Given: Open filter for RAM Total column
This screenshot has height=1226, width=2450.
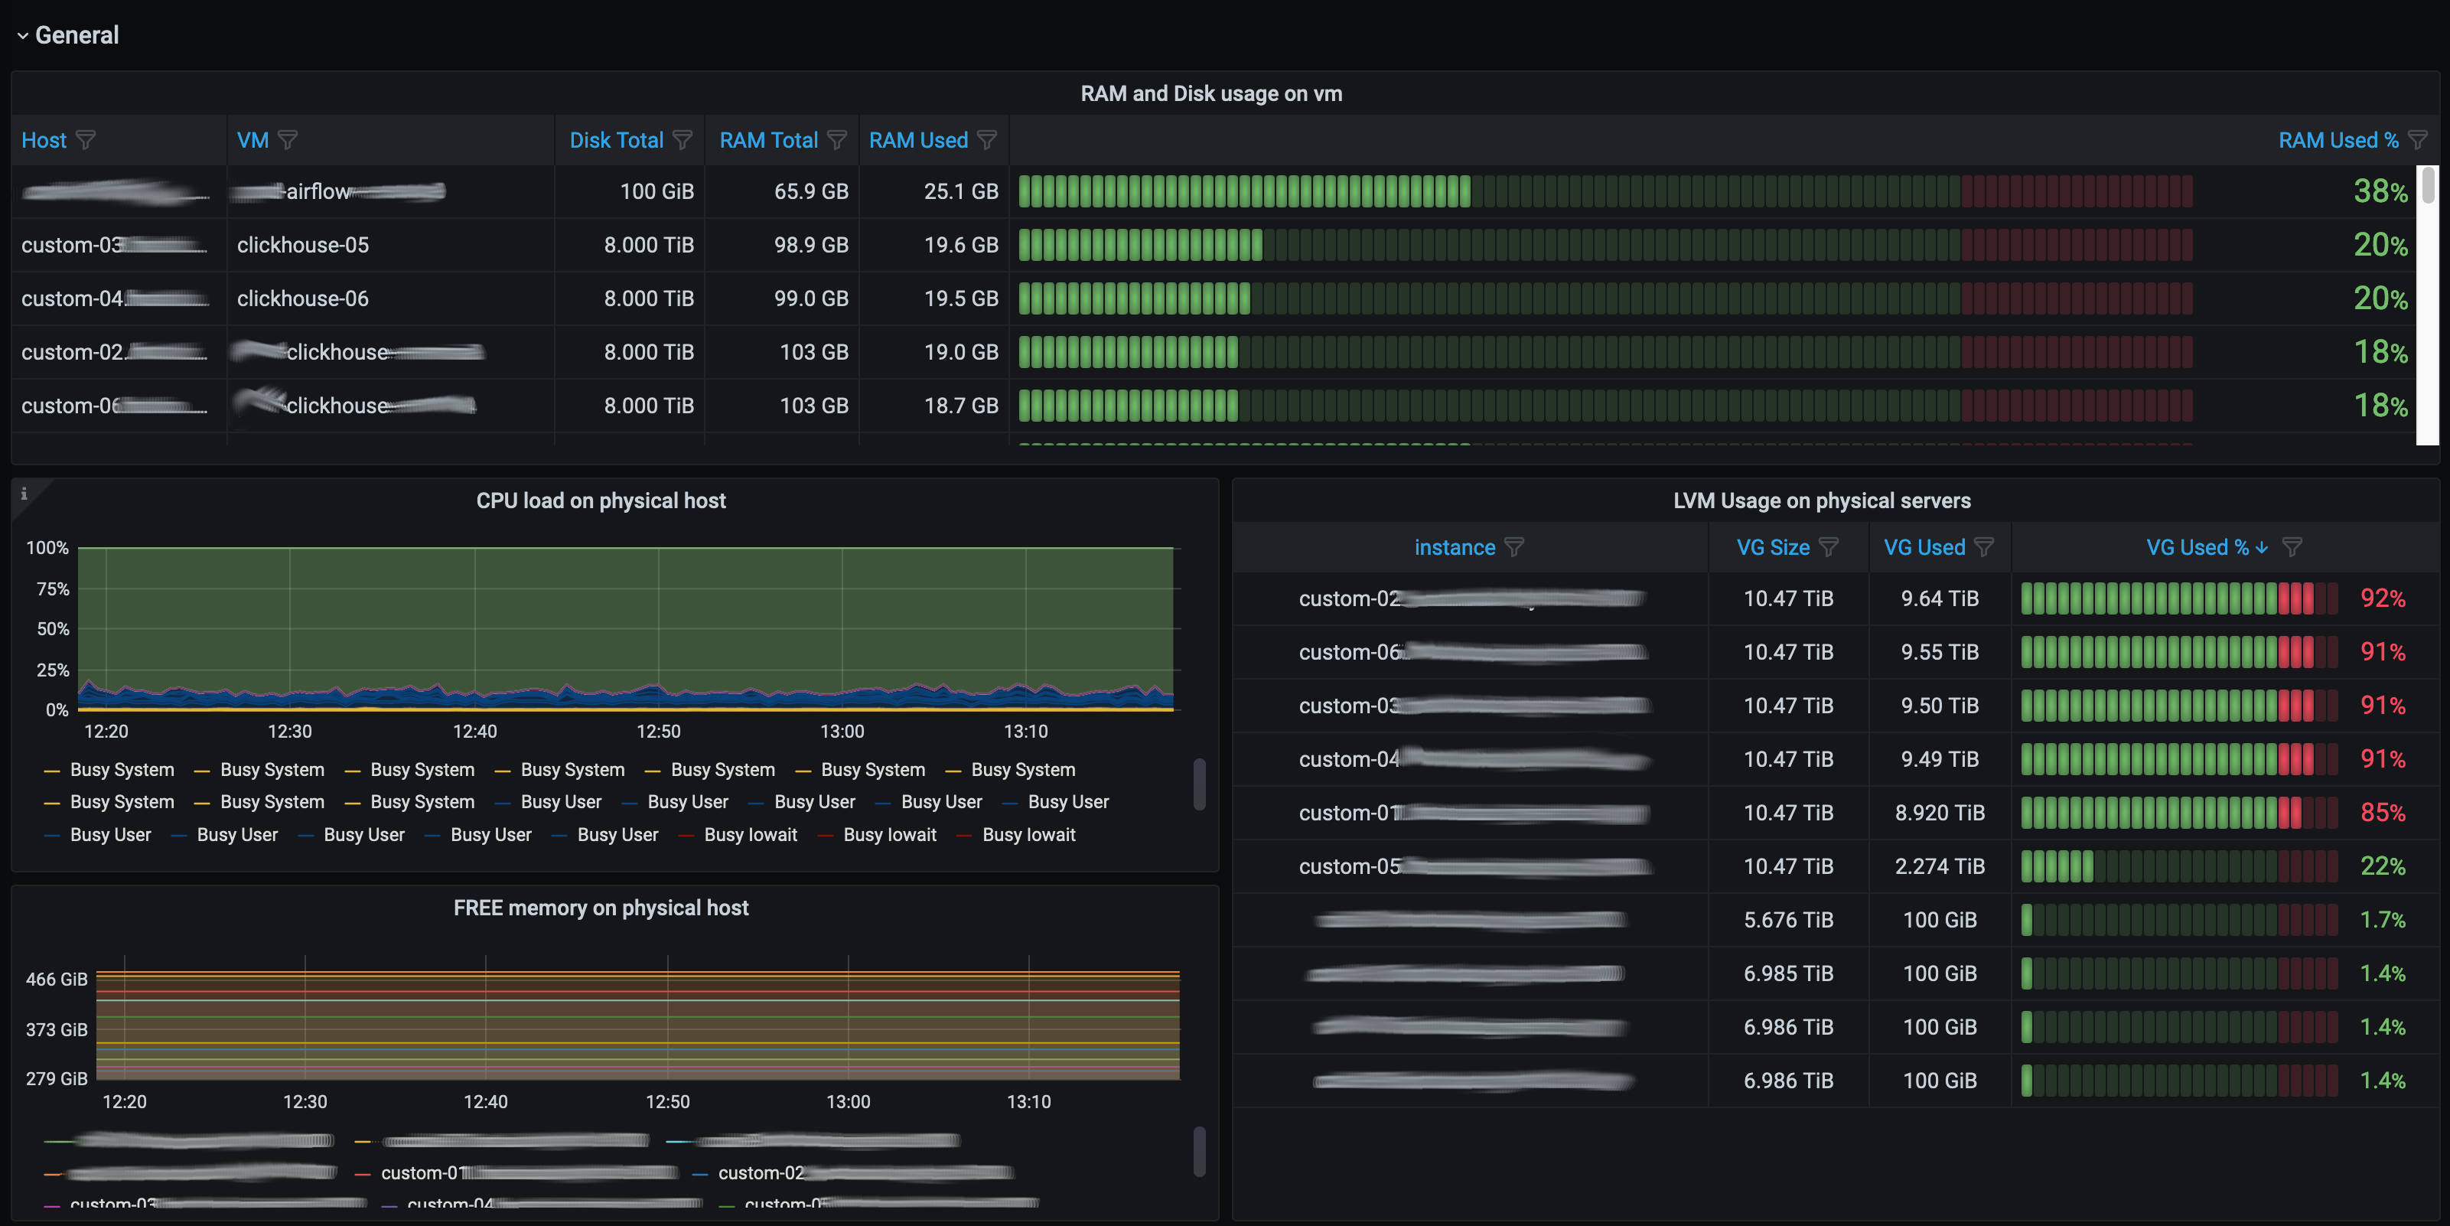Looking at the screenshot, I should [837, 141].
